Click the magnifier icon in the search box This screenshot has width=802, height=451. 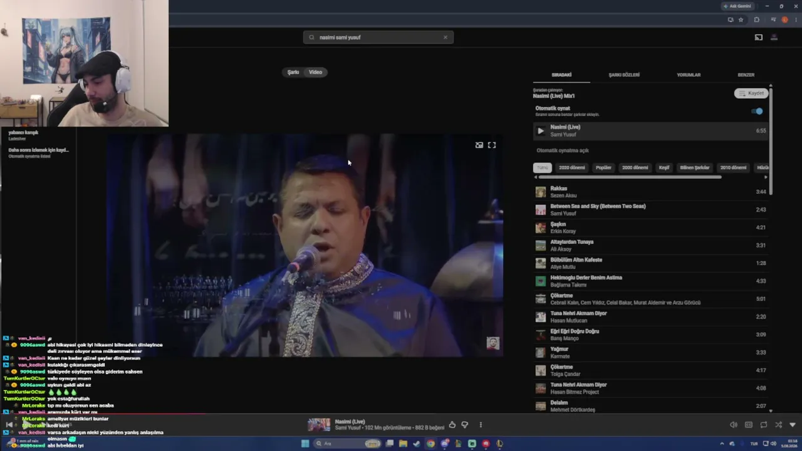point(311,37)
